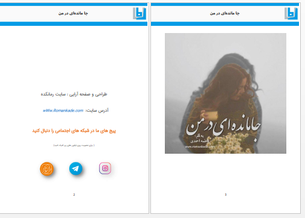Click the Instagram icon on page 2
Viewport: 305px width, 218px height.
[x=105, y=168]
